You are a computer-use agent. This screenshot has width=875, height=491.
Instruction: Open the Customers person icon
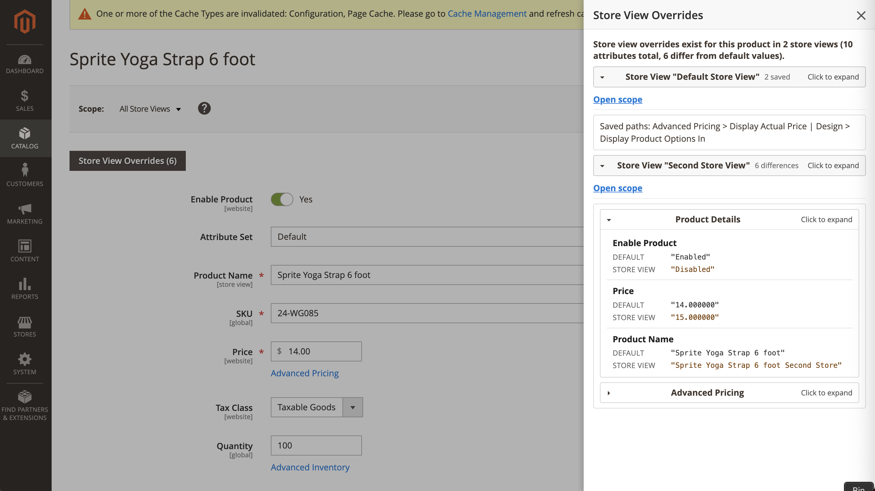click(x=25, y=170)
